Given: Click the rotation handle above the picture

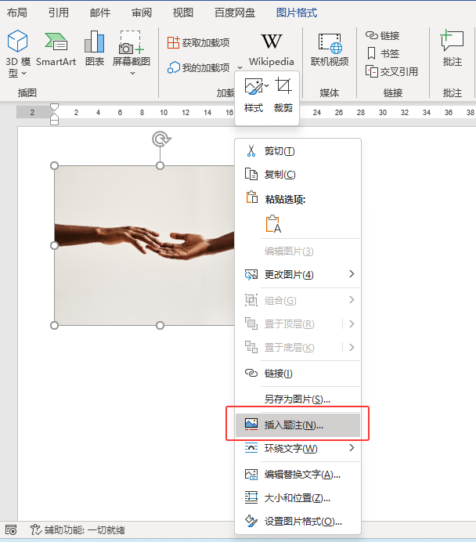Looking at the screenshot, I should point(160,139).
